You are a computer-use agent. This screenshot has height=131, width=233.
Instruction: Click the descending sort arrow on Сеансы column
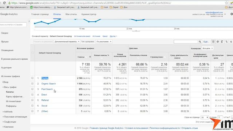[x=90, y=57]
